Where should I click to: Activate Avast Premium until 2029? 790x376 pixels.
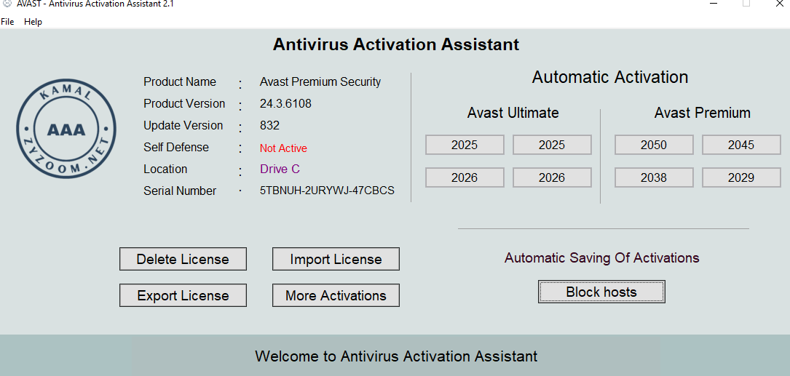pyautogui.click(x=741, y=177)
